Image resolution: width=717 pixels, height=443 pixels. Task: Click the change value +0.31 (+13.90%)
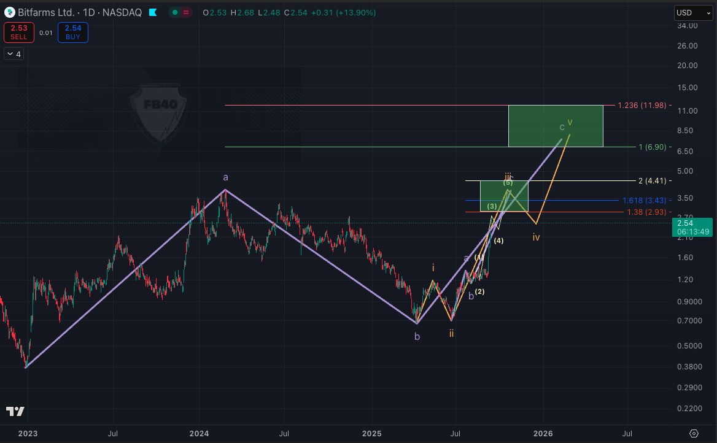(x=343, y=13)
